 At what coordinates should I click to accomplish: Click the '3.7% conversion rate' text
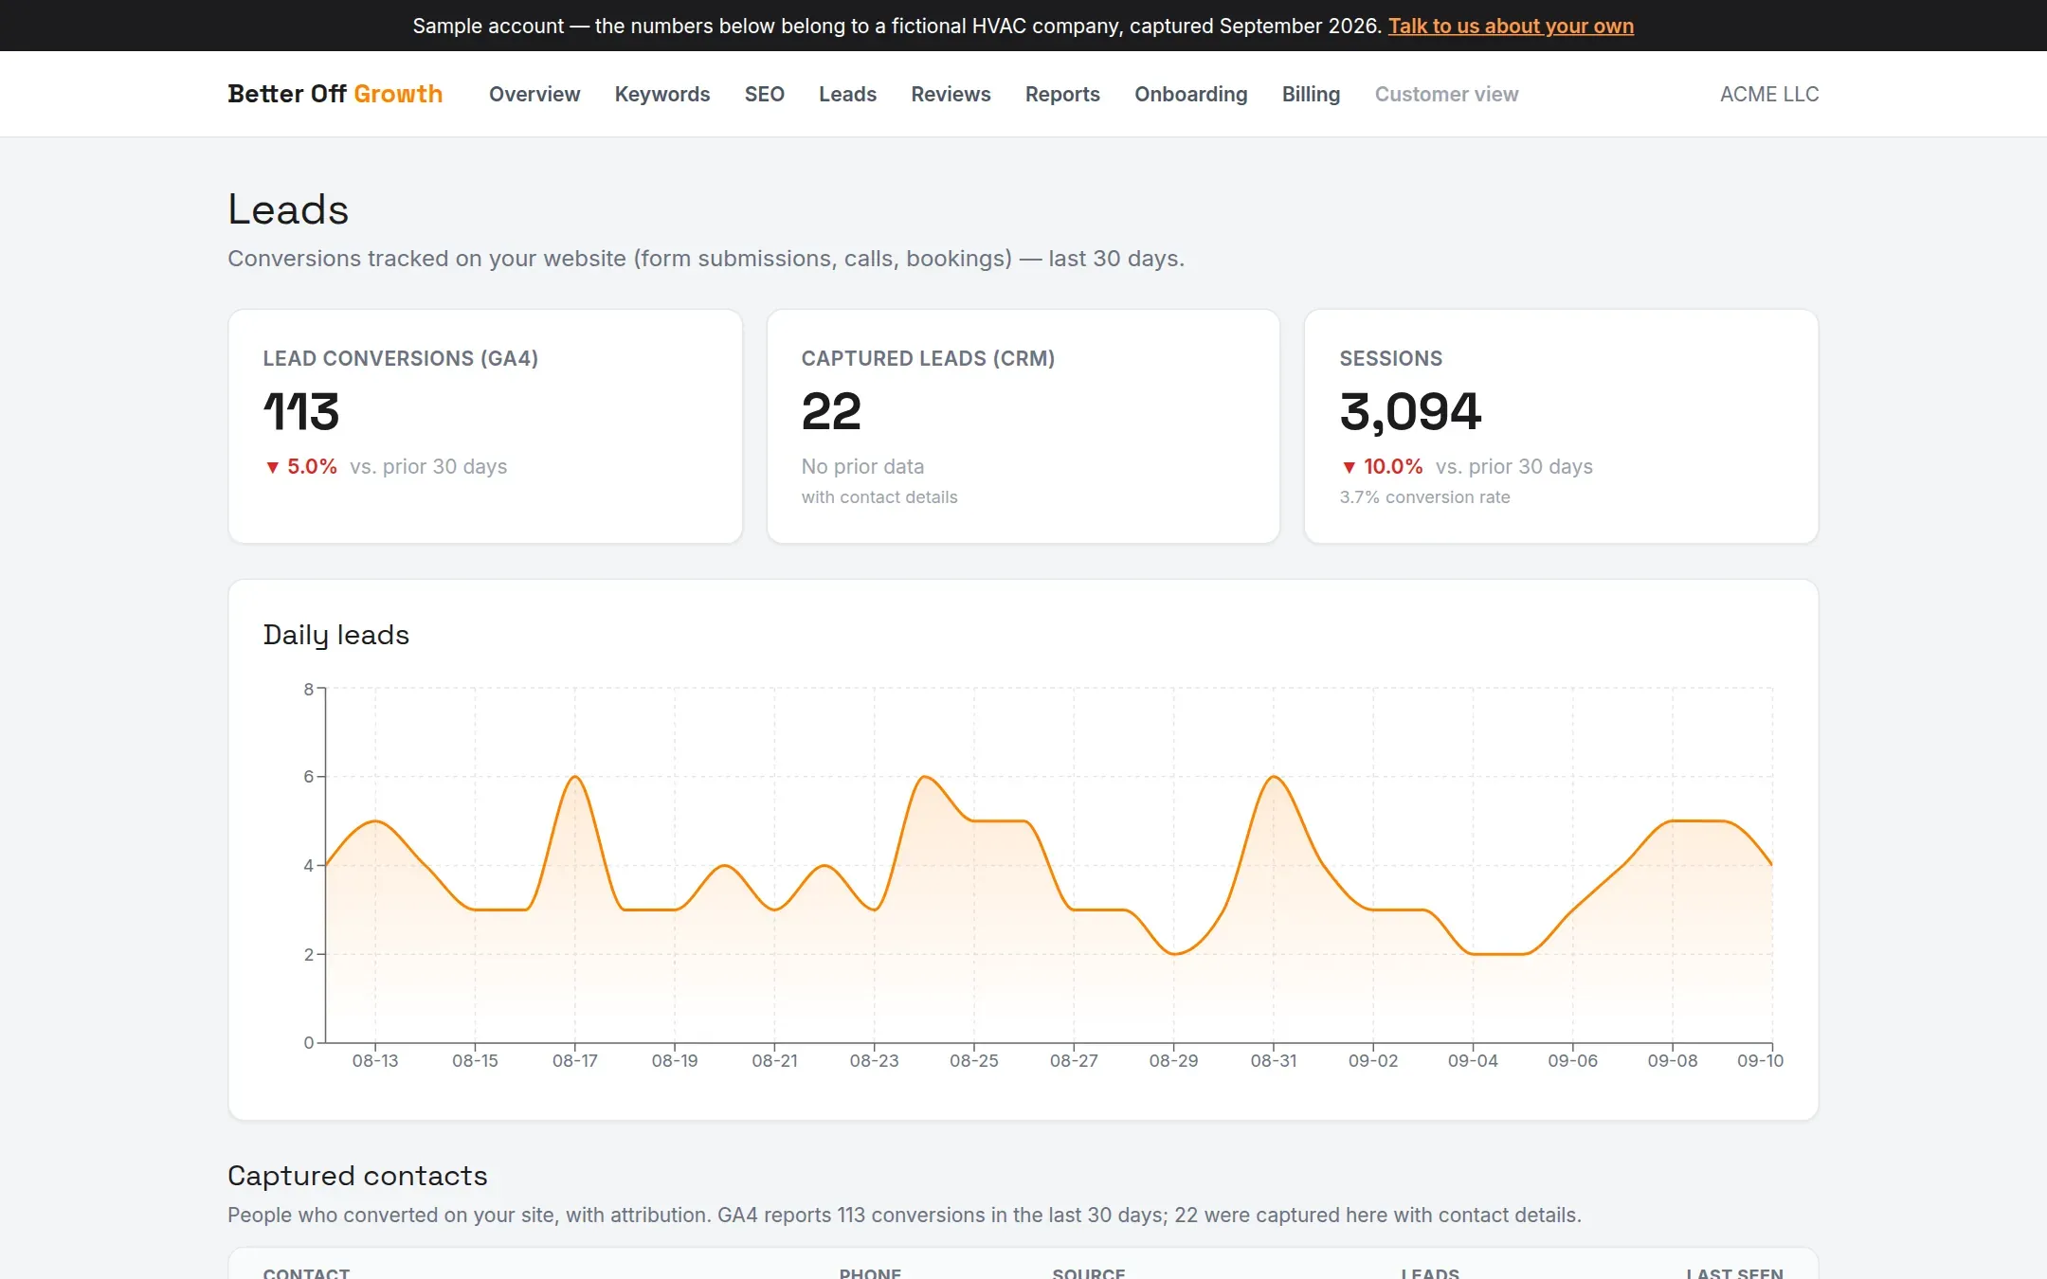coord(1424,497)
